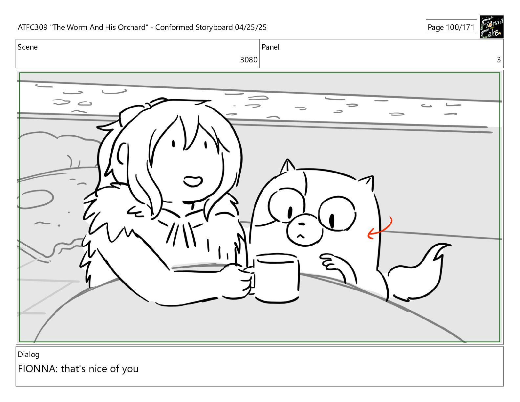520x402 pixels.
Task: Click the Dialog label
Action: (29, 354)
